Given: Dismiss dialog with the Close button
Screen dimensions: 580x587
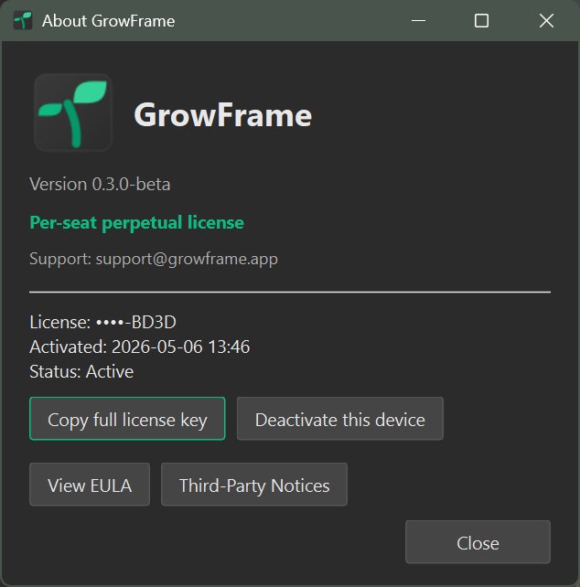Looking at the screenshot, I should point(478,542).
